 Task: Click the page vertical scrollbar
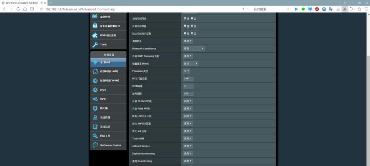(x=367, y=83)
